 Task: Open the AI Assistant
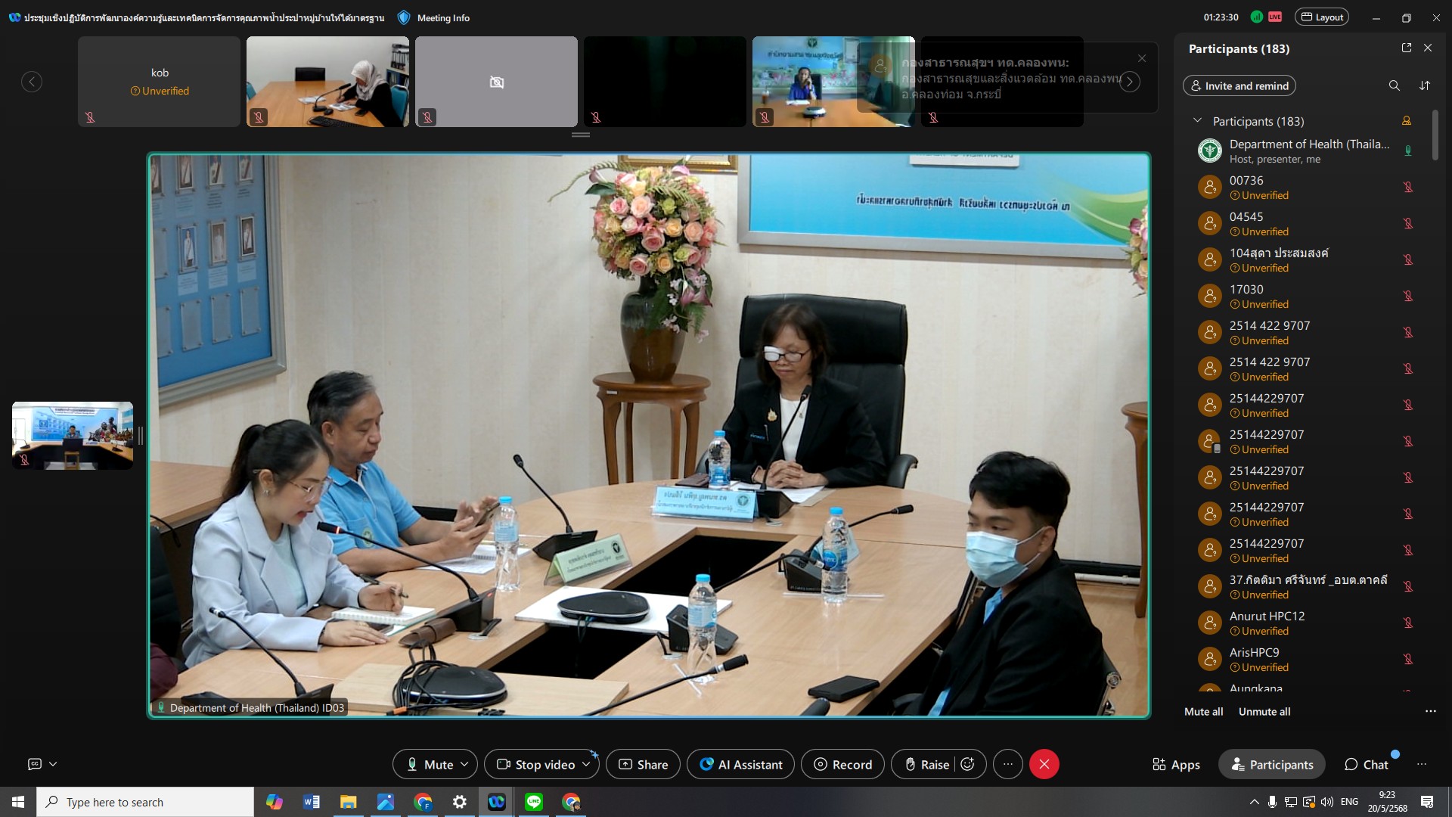[740, 764]
